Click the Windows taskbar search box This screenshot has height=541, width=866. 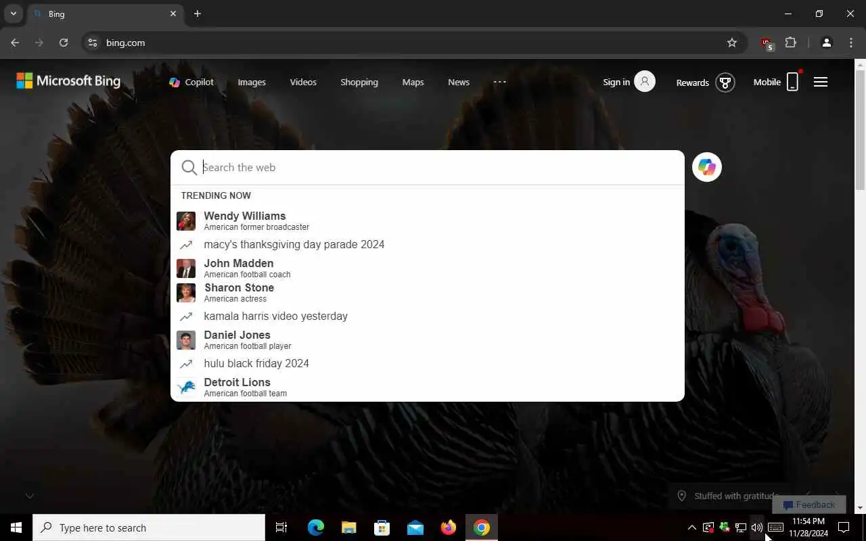(149, 527)
